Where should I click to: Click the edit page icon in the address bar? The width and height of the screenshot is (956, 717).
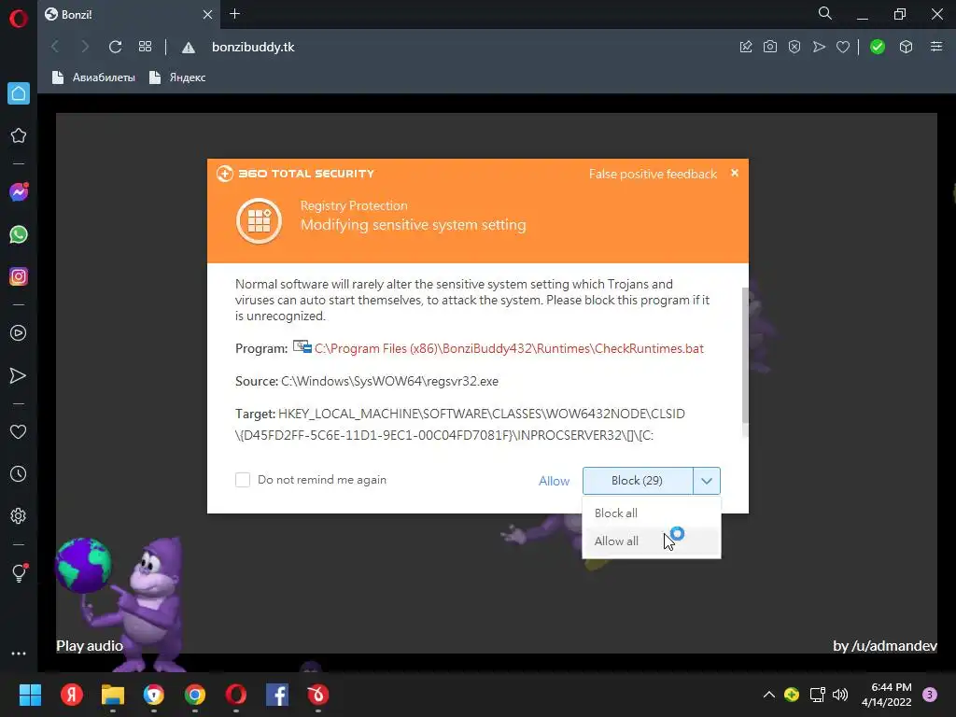coord(746,47)
